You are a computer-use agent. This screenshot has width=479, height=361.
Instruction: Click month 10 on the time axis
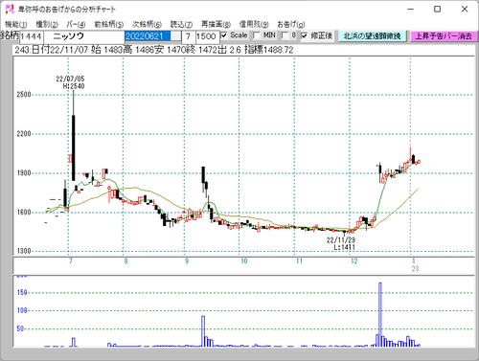click(244, 261)
